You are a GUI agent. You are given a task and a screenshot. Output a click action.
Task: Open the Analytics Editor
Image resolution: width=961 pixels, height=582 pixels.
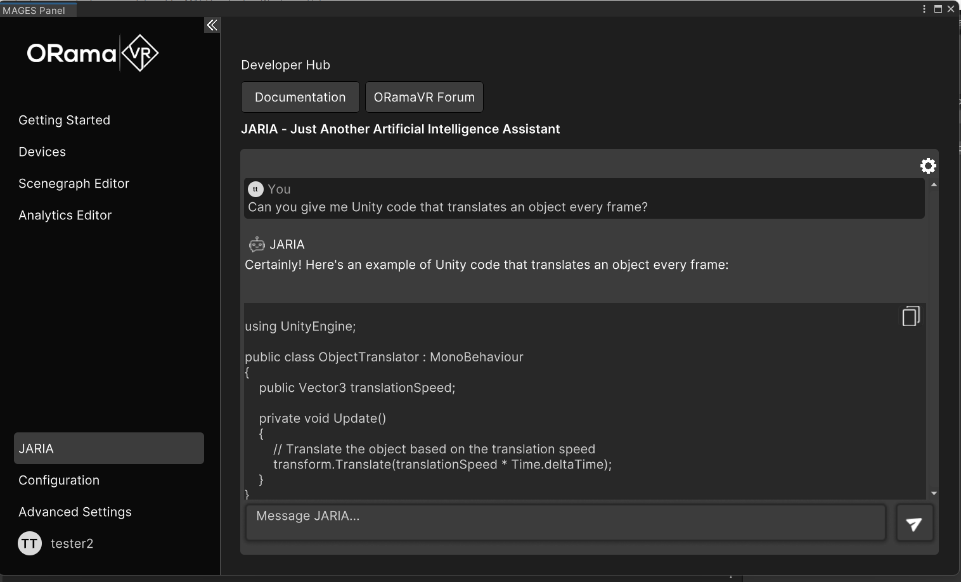point(65,216)
